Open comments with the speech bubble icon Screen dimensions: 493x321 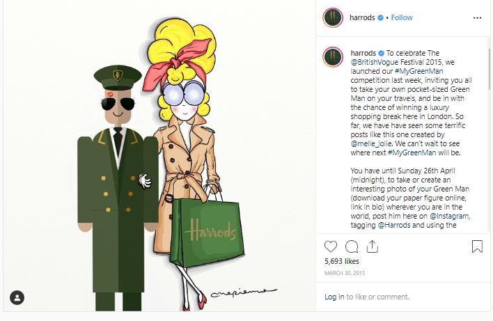pyautogui.click(x=352, y=246)
